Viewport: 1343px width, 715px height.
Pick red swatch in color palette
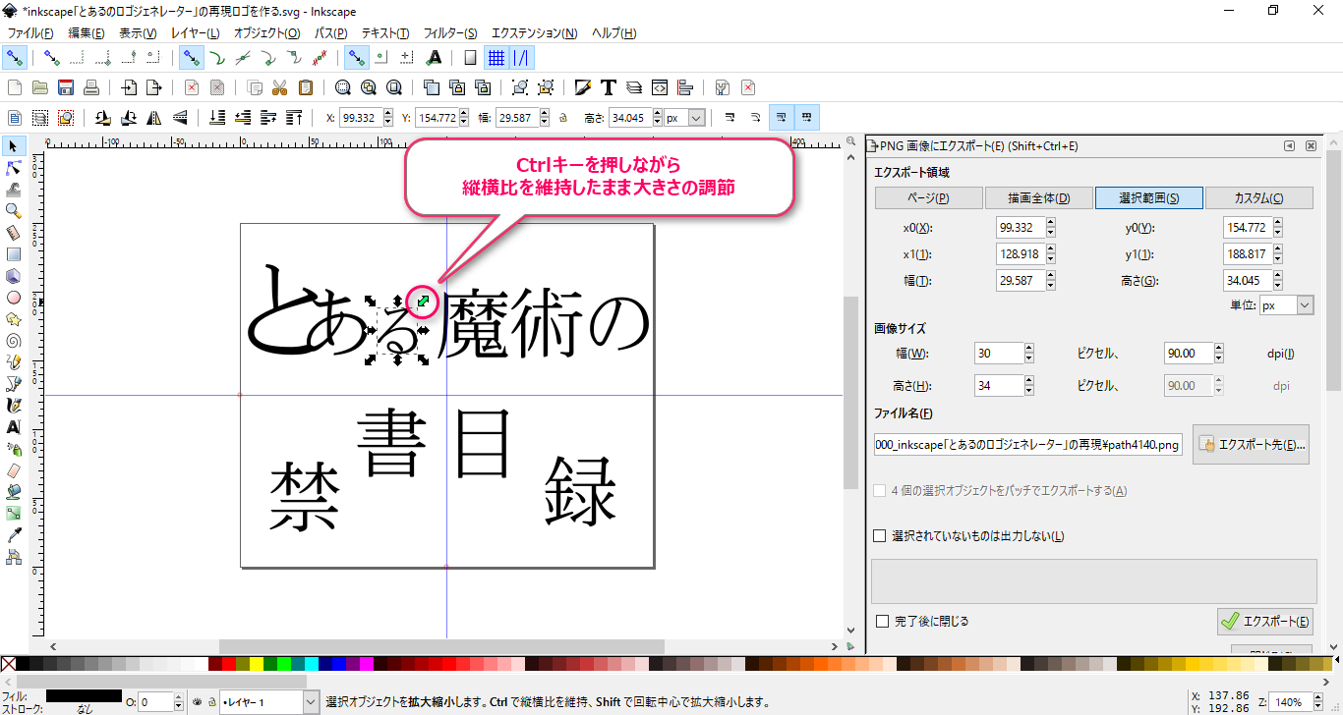pos(228,665)
